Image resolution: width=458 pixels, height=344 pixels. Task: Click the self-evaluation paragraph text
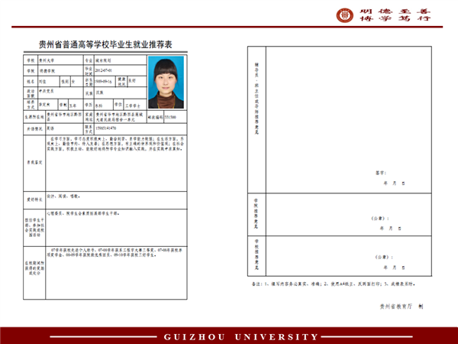click(x=114, y=148)
